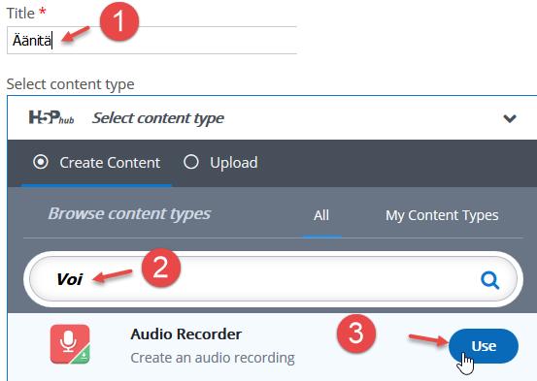537x381 pixels.
Task: Click the Use button for Audio Recorder
Action: pyautogui.click(x=484, y=346)
